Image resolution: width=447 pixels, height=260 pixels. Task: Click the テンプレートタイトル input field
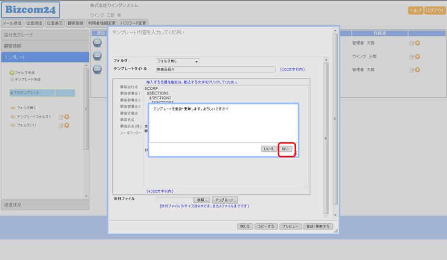pos(215,69)
